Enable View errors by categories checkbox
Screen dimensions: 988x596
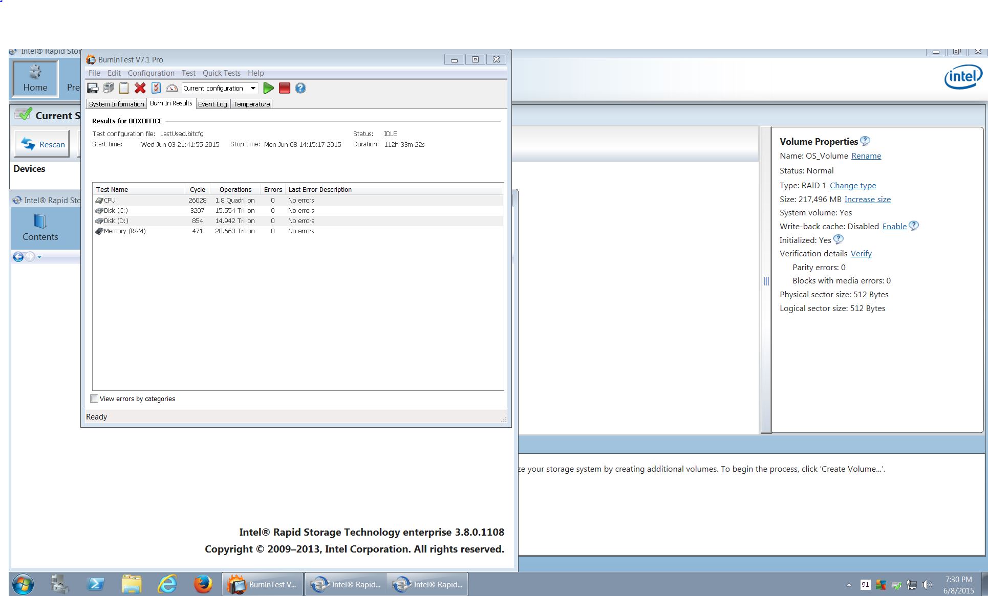tap(94, 399)
